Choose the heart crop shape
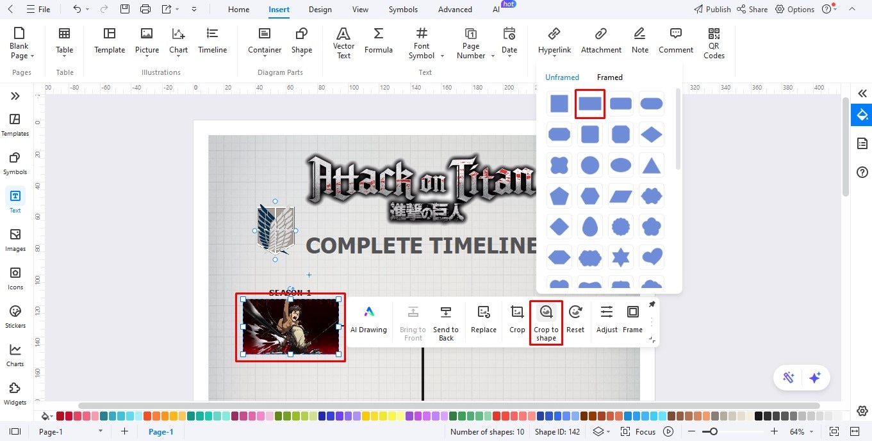The height and width of the screenshot is (441, 872). click(652, 257)
